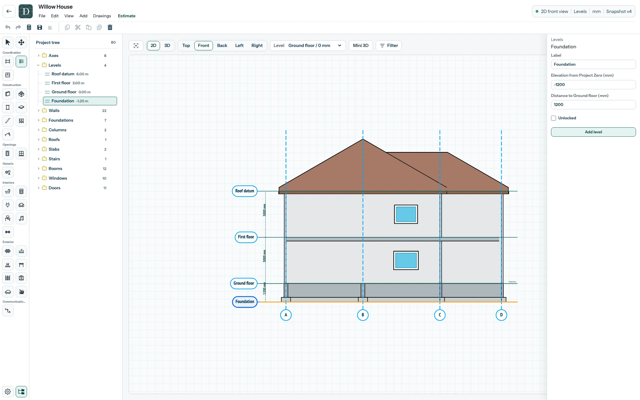Select the roof construction tool
The height and width of the screenshot is (400, 640).
coord(8,134)
